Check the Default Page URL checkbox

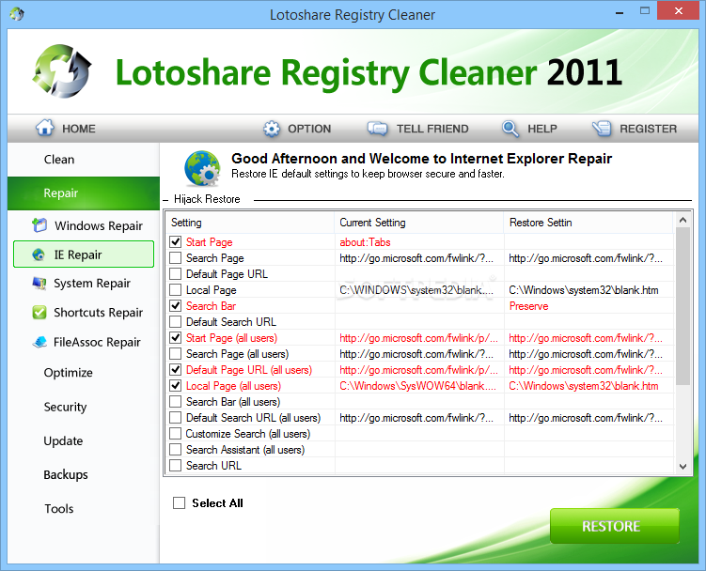(176, 274)
